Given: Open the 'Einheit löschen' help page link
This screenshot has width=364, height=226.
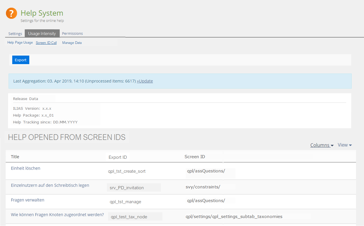Looking at the screenshot, I should (x=26, y=168).
